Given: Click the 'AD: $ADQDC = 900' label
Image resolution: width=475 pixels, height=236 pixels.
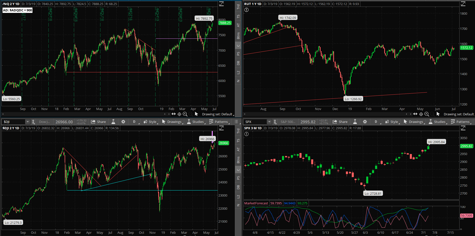Looking at the screenshot, I should [17, 10].
